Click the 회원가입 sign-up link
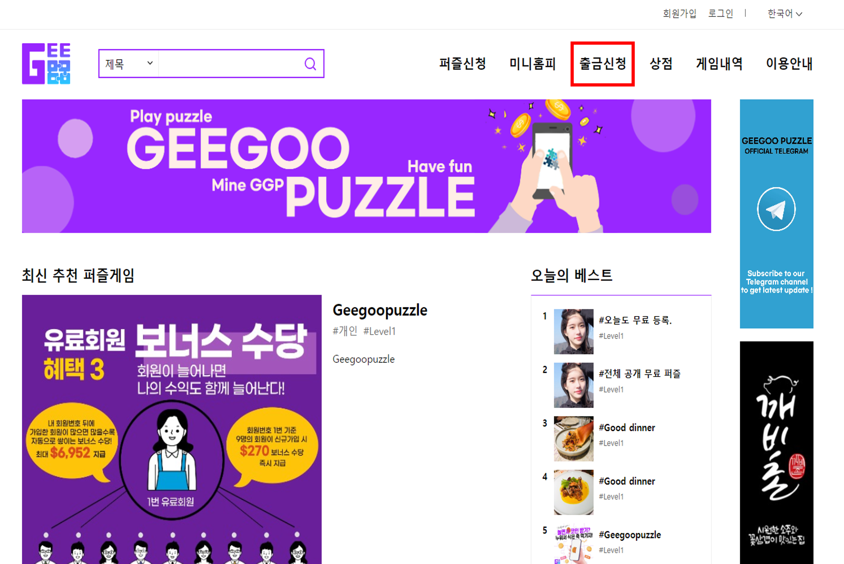This screenshot has width=844, height=564. click(x=679, y=14)
